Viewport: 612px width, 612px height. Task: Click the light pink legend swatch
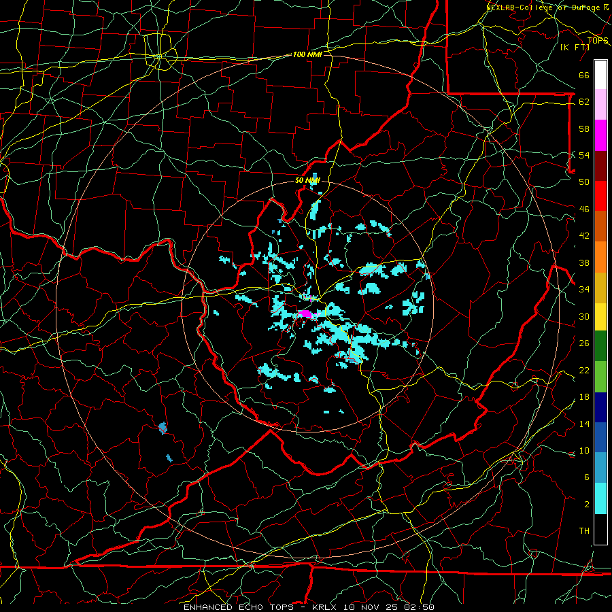[x=600, y=105]
